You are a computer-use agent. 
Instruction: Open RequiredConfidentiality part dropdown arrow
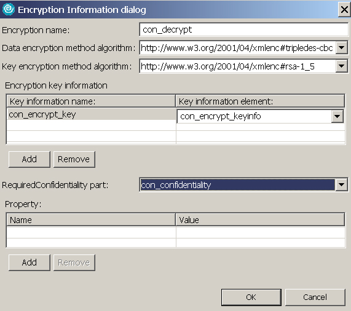[341, 184]
